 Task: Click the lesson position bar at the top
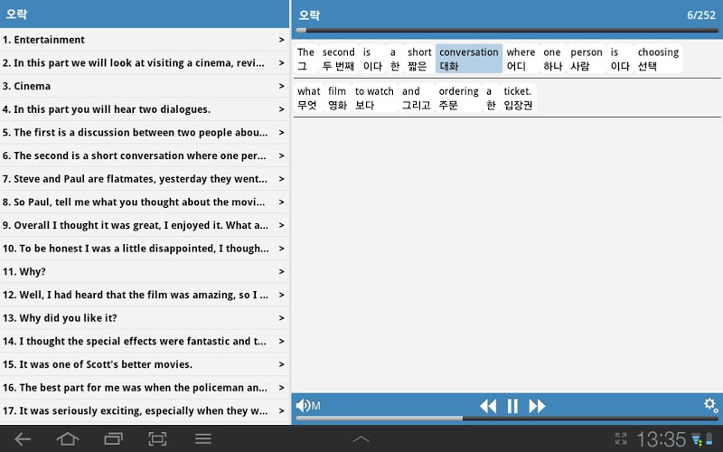507,31
